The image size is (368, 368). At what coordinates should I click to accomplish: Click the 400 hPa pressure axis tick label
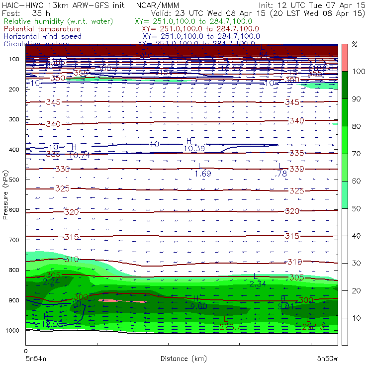[14, 150]
